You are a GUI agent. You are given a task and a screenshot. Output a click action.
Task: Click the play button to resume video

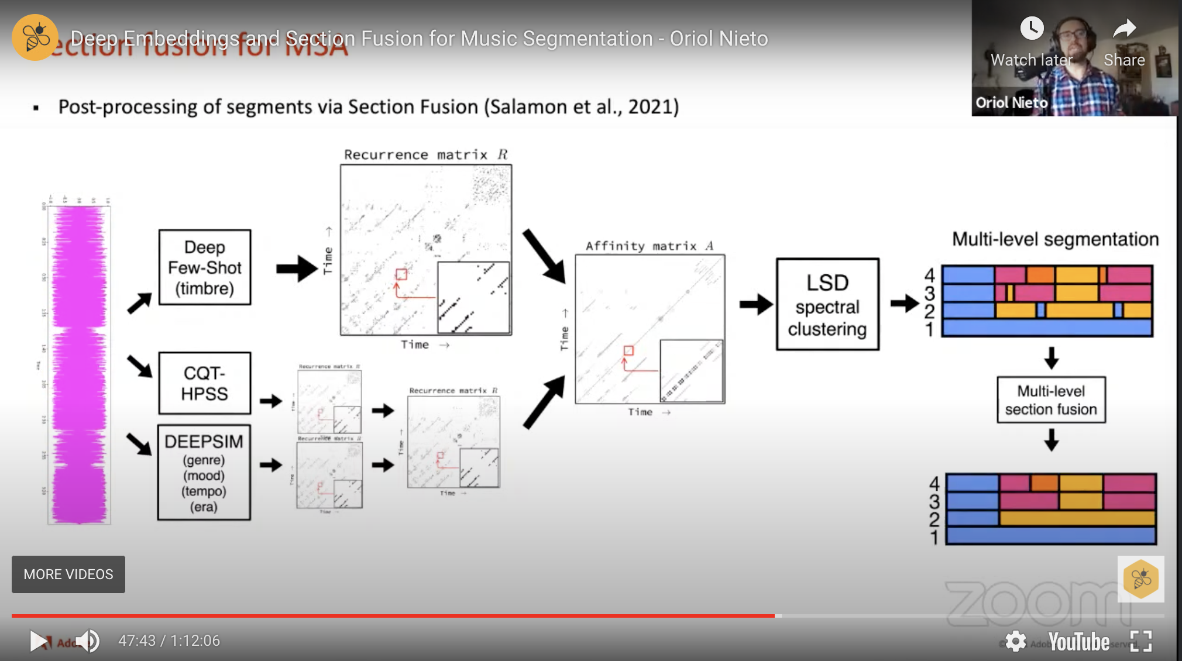tap(38, 641)
